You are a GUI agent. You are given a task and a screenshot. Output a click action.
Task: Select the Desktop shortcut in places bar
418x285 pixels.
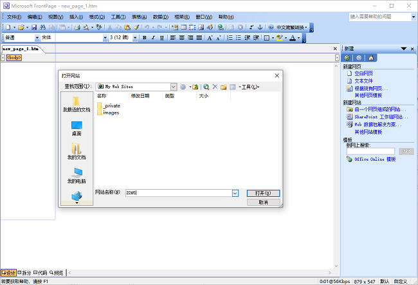point(77,128)
